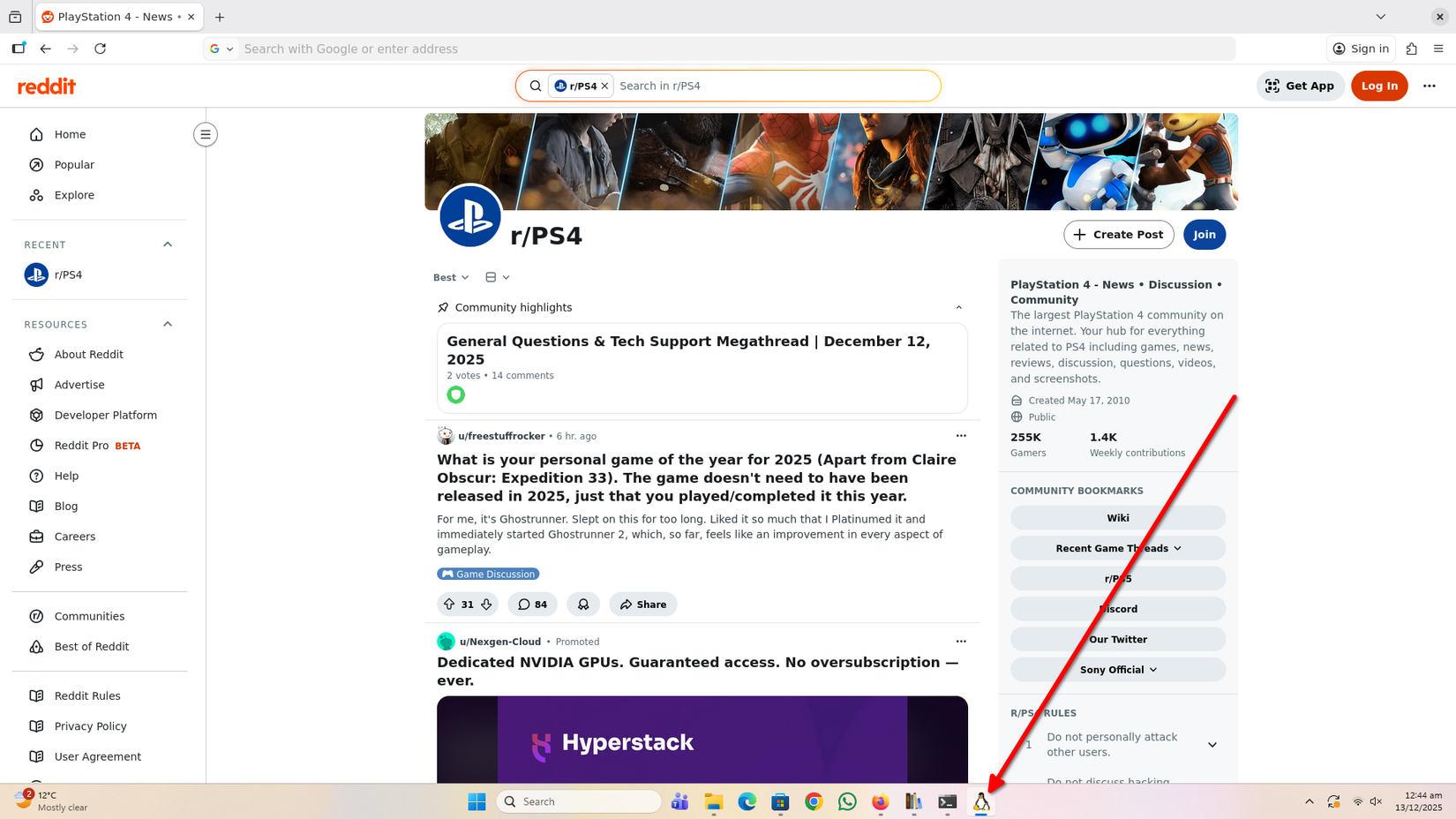Click the reddit logo in the header

(46, 86)
